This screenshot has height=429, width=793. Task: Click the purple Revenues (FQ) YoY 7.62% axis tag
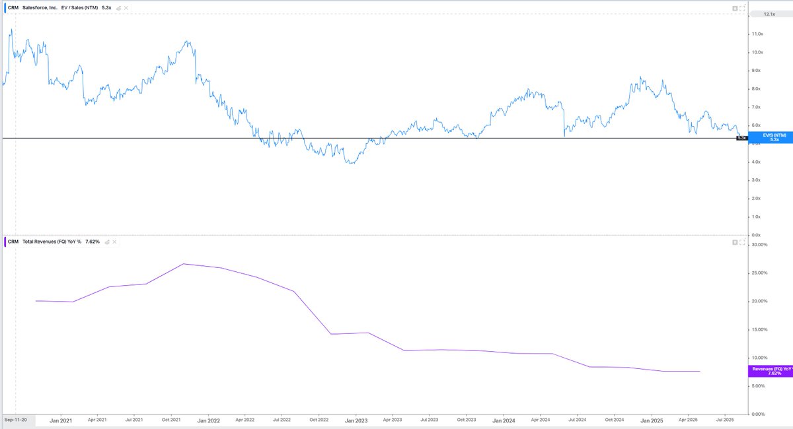771,371
